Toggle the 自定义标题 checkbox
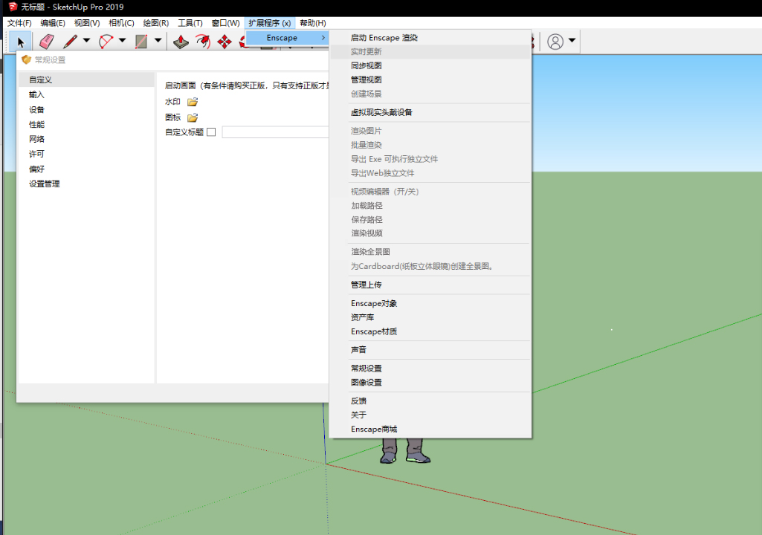The height and width of the screenshot is (535, 762). tap(211, 132)
